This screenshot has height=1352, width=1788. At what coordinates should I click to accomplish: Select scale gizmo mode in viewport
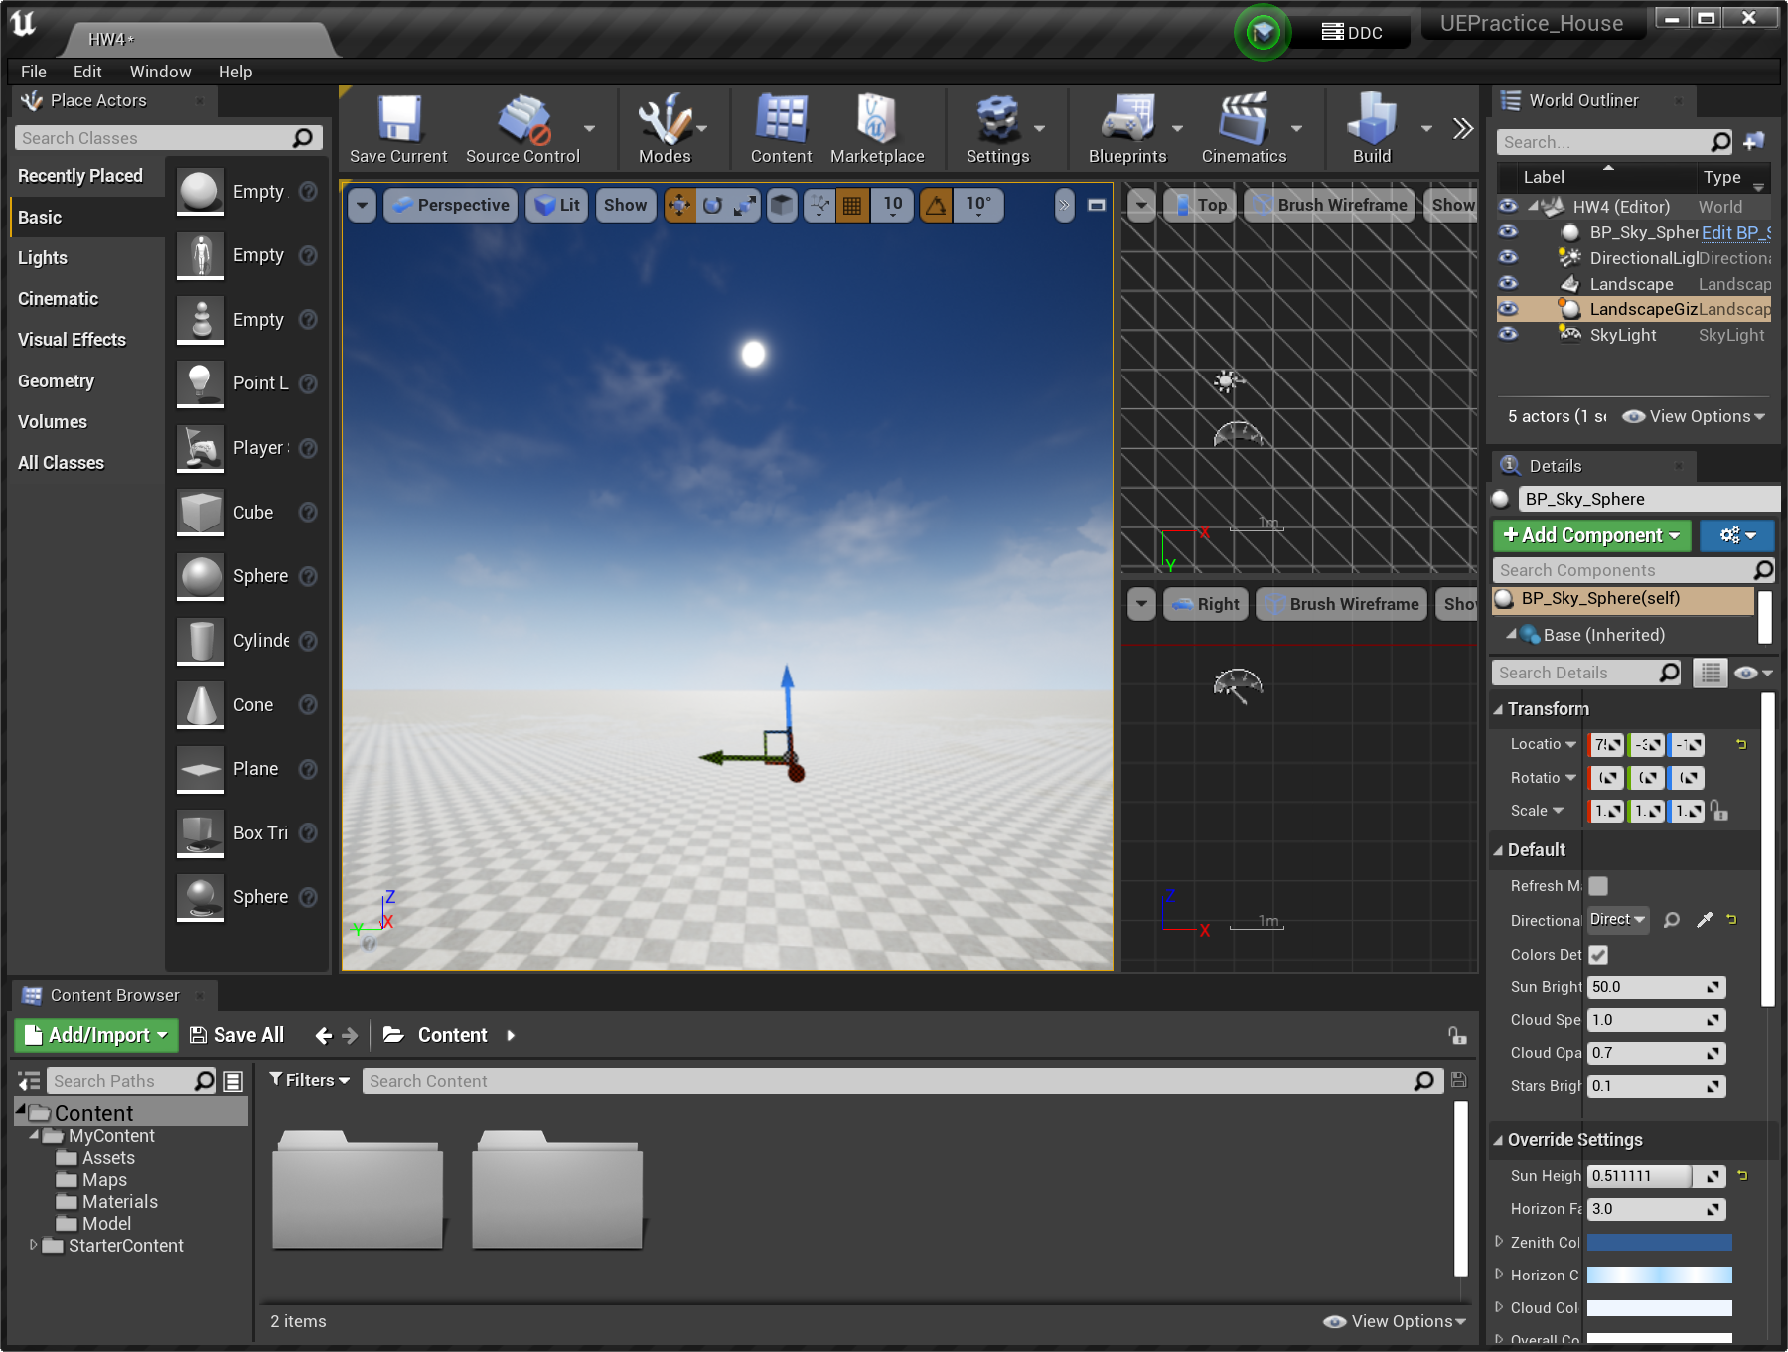coord(745,205)
